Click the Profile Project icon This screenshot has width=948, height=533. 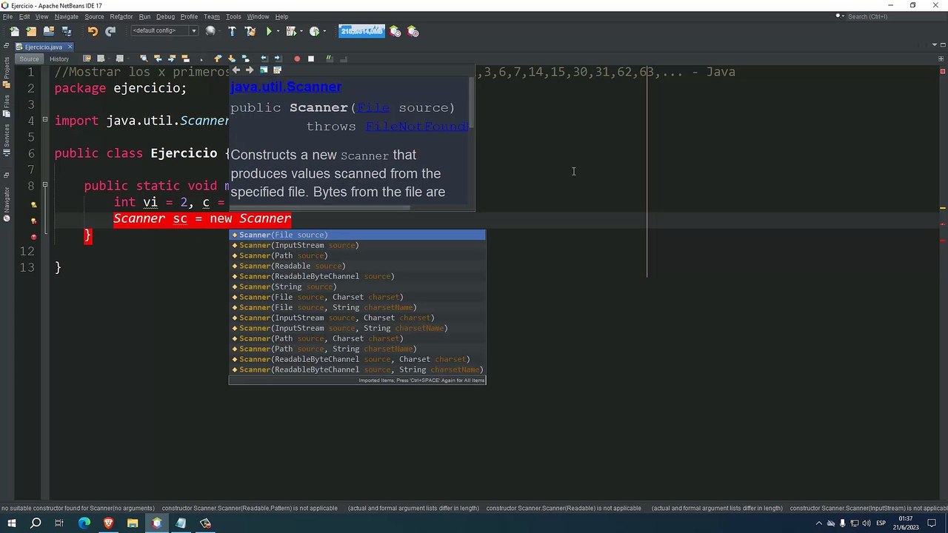pyautogui.click(x=314, y=31)
